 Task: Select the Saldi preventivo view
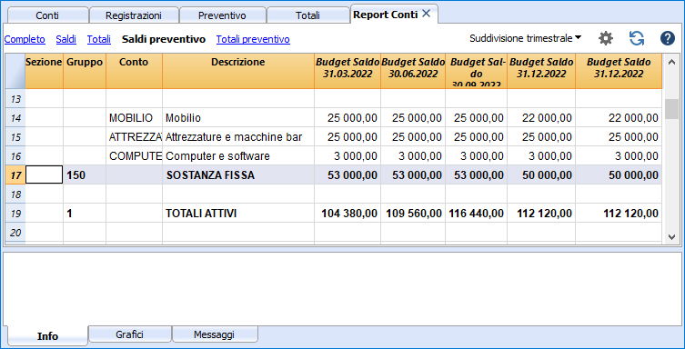pos(164,39)
